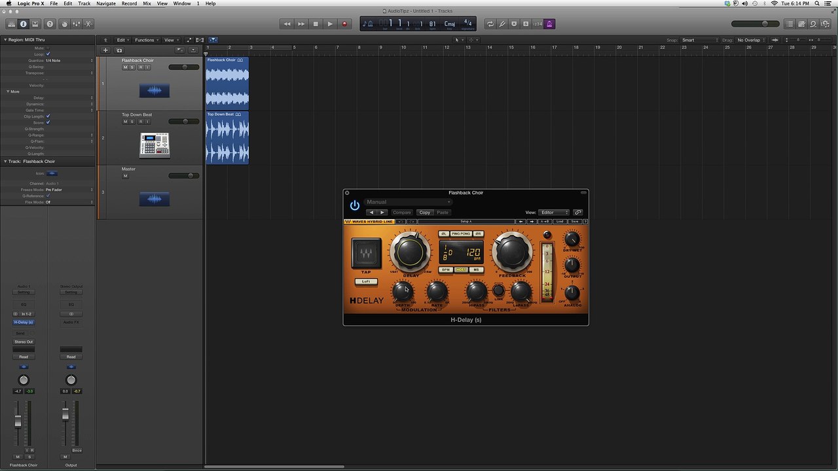Image resolution: width=838 pixels, height=471 pixels.
Task: Mute the Top Down Beat track
Action: 125,122
